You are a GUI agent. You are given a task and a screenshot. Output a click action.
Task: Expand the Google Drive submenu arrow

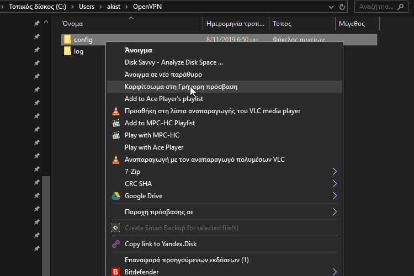[x=335, y=196]
